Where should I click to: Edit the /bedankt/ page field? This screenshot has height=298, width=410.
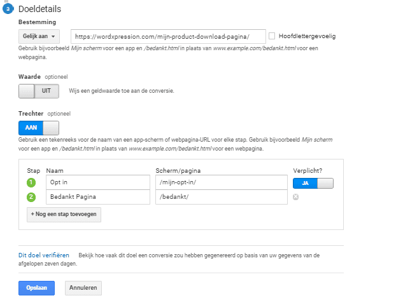[x=222, y=197]
